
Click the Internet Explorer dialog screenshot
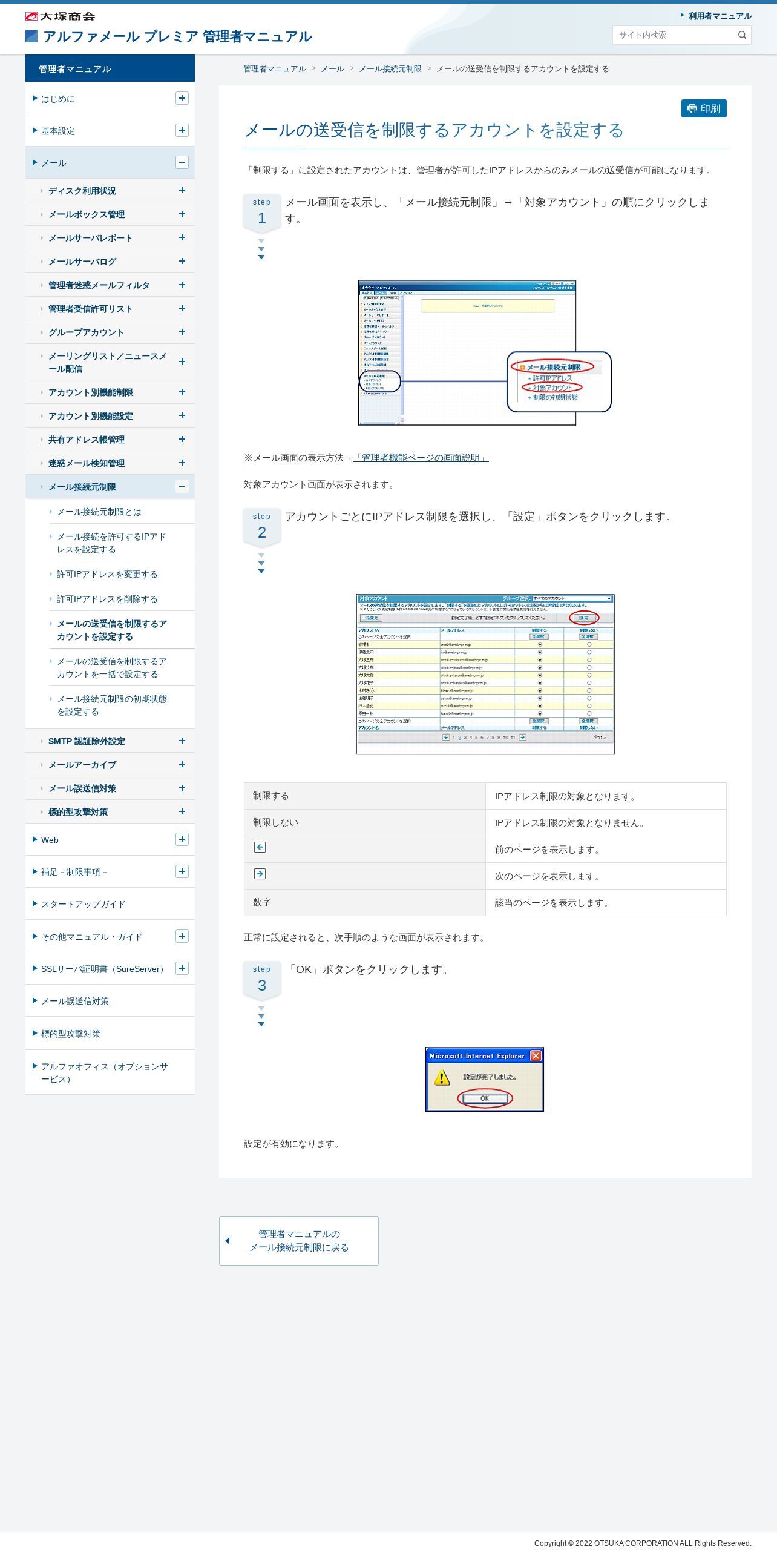click(x=485, y=1080)
